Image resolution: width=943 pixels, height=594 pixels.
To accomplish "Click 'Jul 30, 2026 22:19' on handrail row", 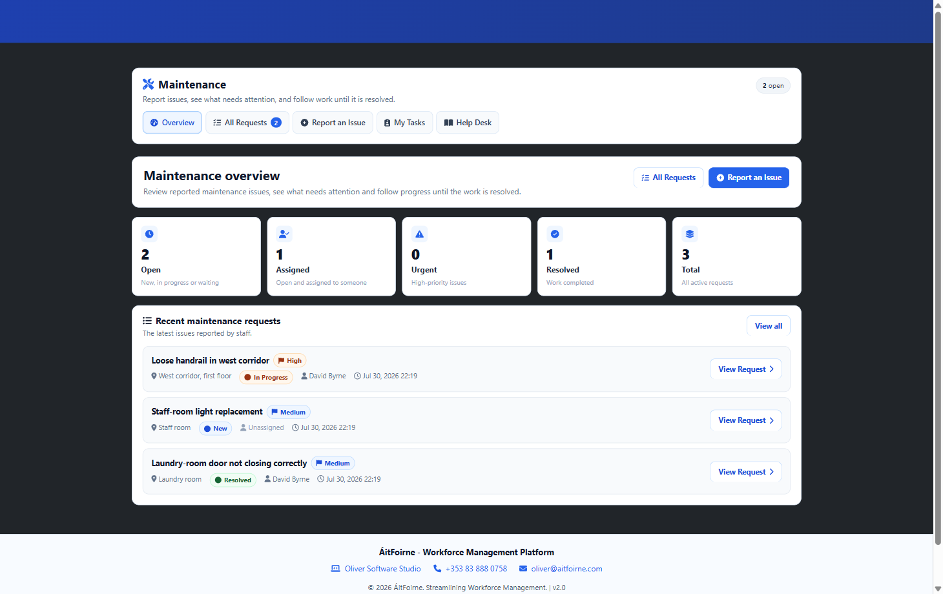I will [389, 376].
